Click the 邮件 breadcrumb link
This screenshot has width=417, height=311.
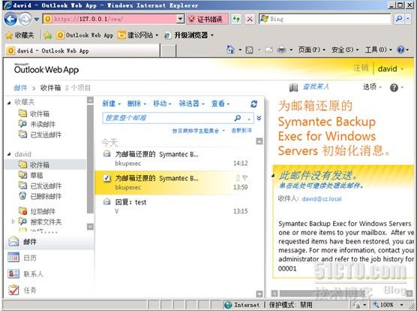click(x=20, y=88)
